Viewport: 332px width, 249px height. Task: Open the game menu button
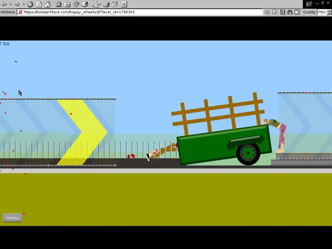(x=12, y=218)
